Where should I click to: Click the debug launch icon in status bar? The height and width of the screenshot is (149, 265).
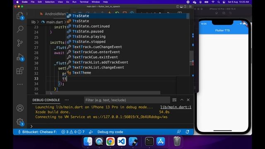91,132
